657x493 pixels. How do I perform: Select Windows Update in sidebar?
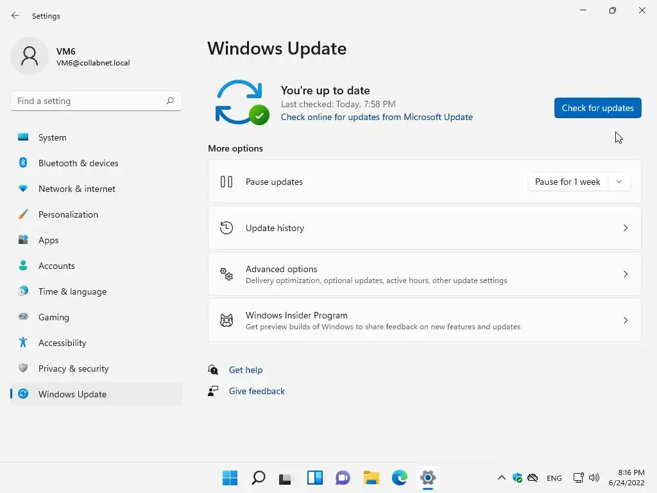coord(96,394)
